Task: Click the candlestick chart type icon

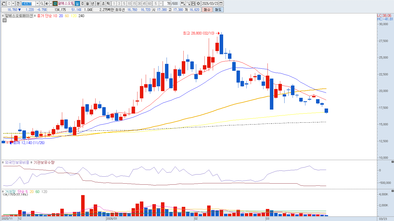Action: [183, 3]
